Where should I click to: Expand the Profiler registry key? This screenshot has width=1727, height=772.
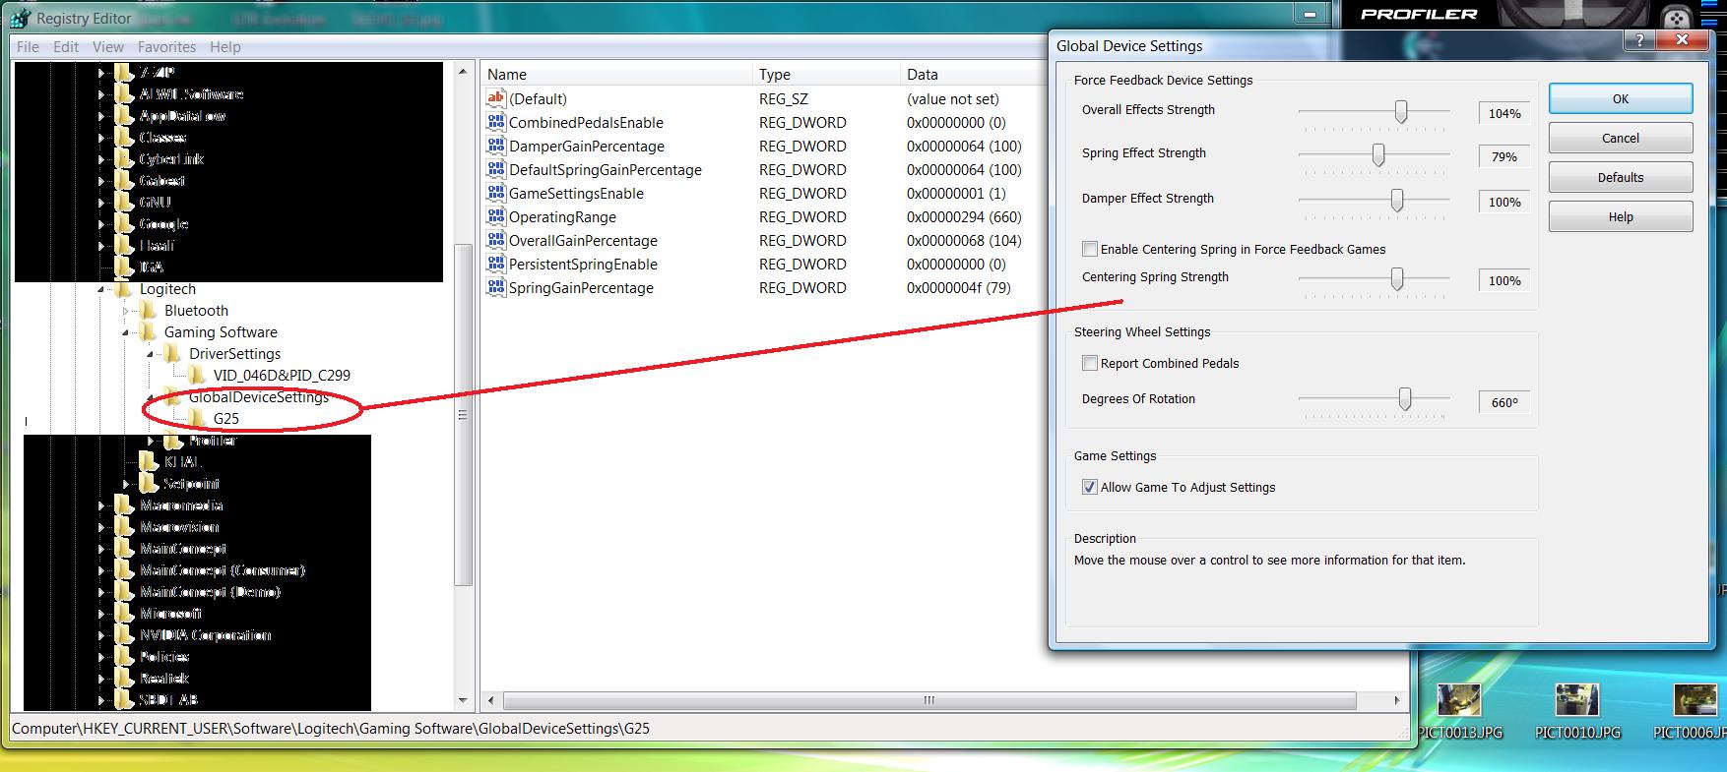tap(151, 441)
